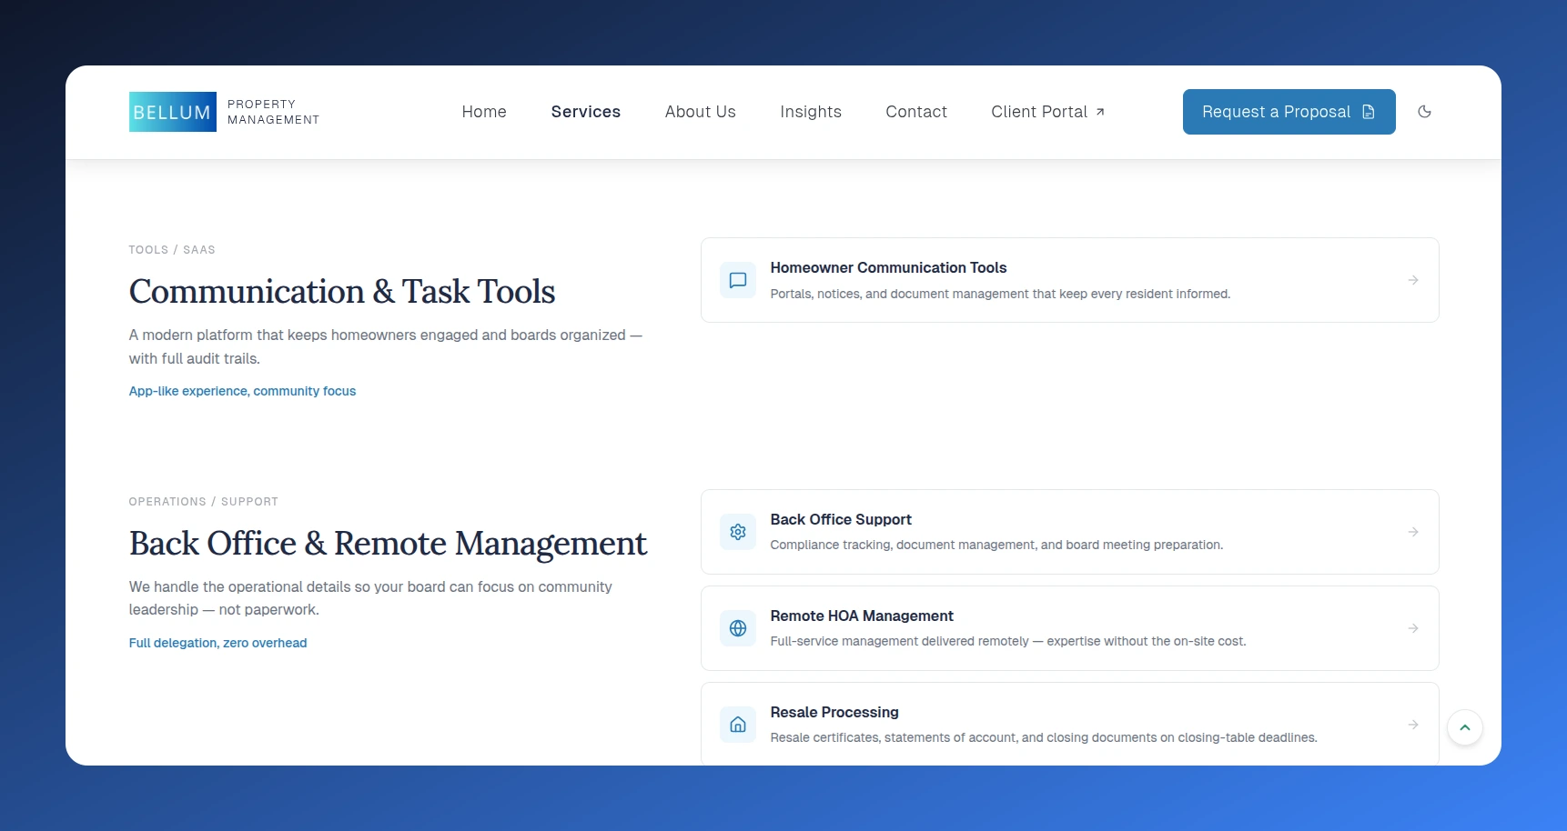Open the Insights nav link
The height and width of the screenshot is (831, 1567).
pyautogui.click(x=811, y=112)
